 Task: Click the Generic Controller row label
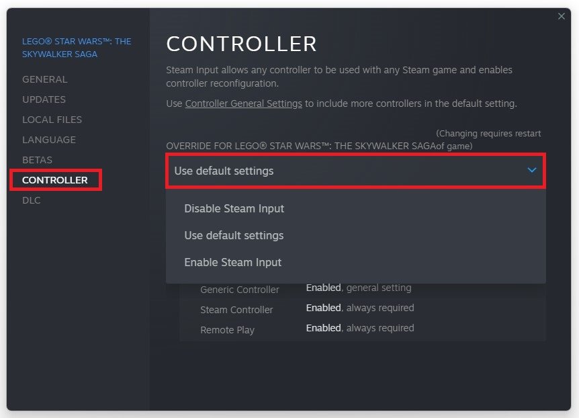(240, 290)
